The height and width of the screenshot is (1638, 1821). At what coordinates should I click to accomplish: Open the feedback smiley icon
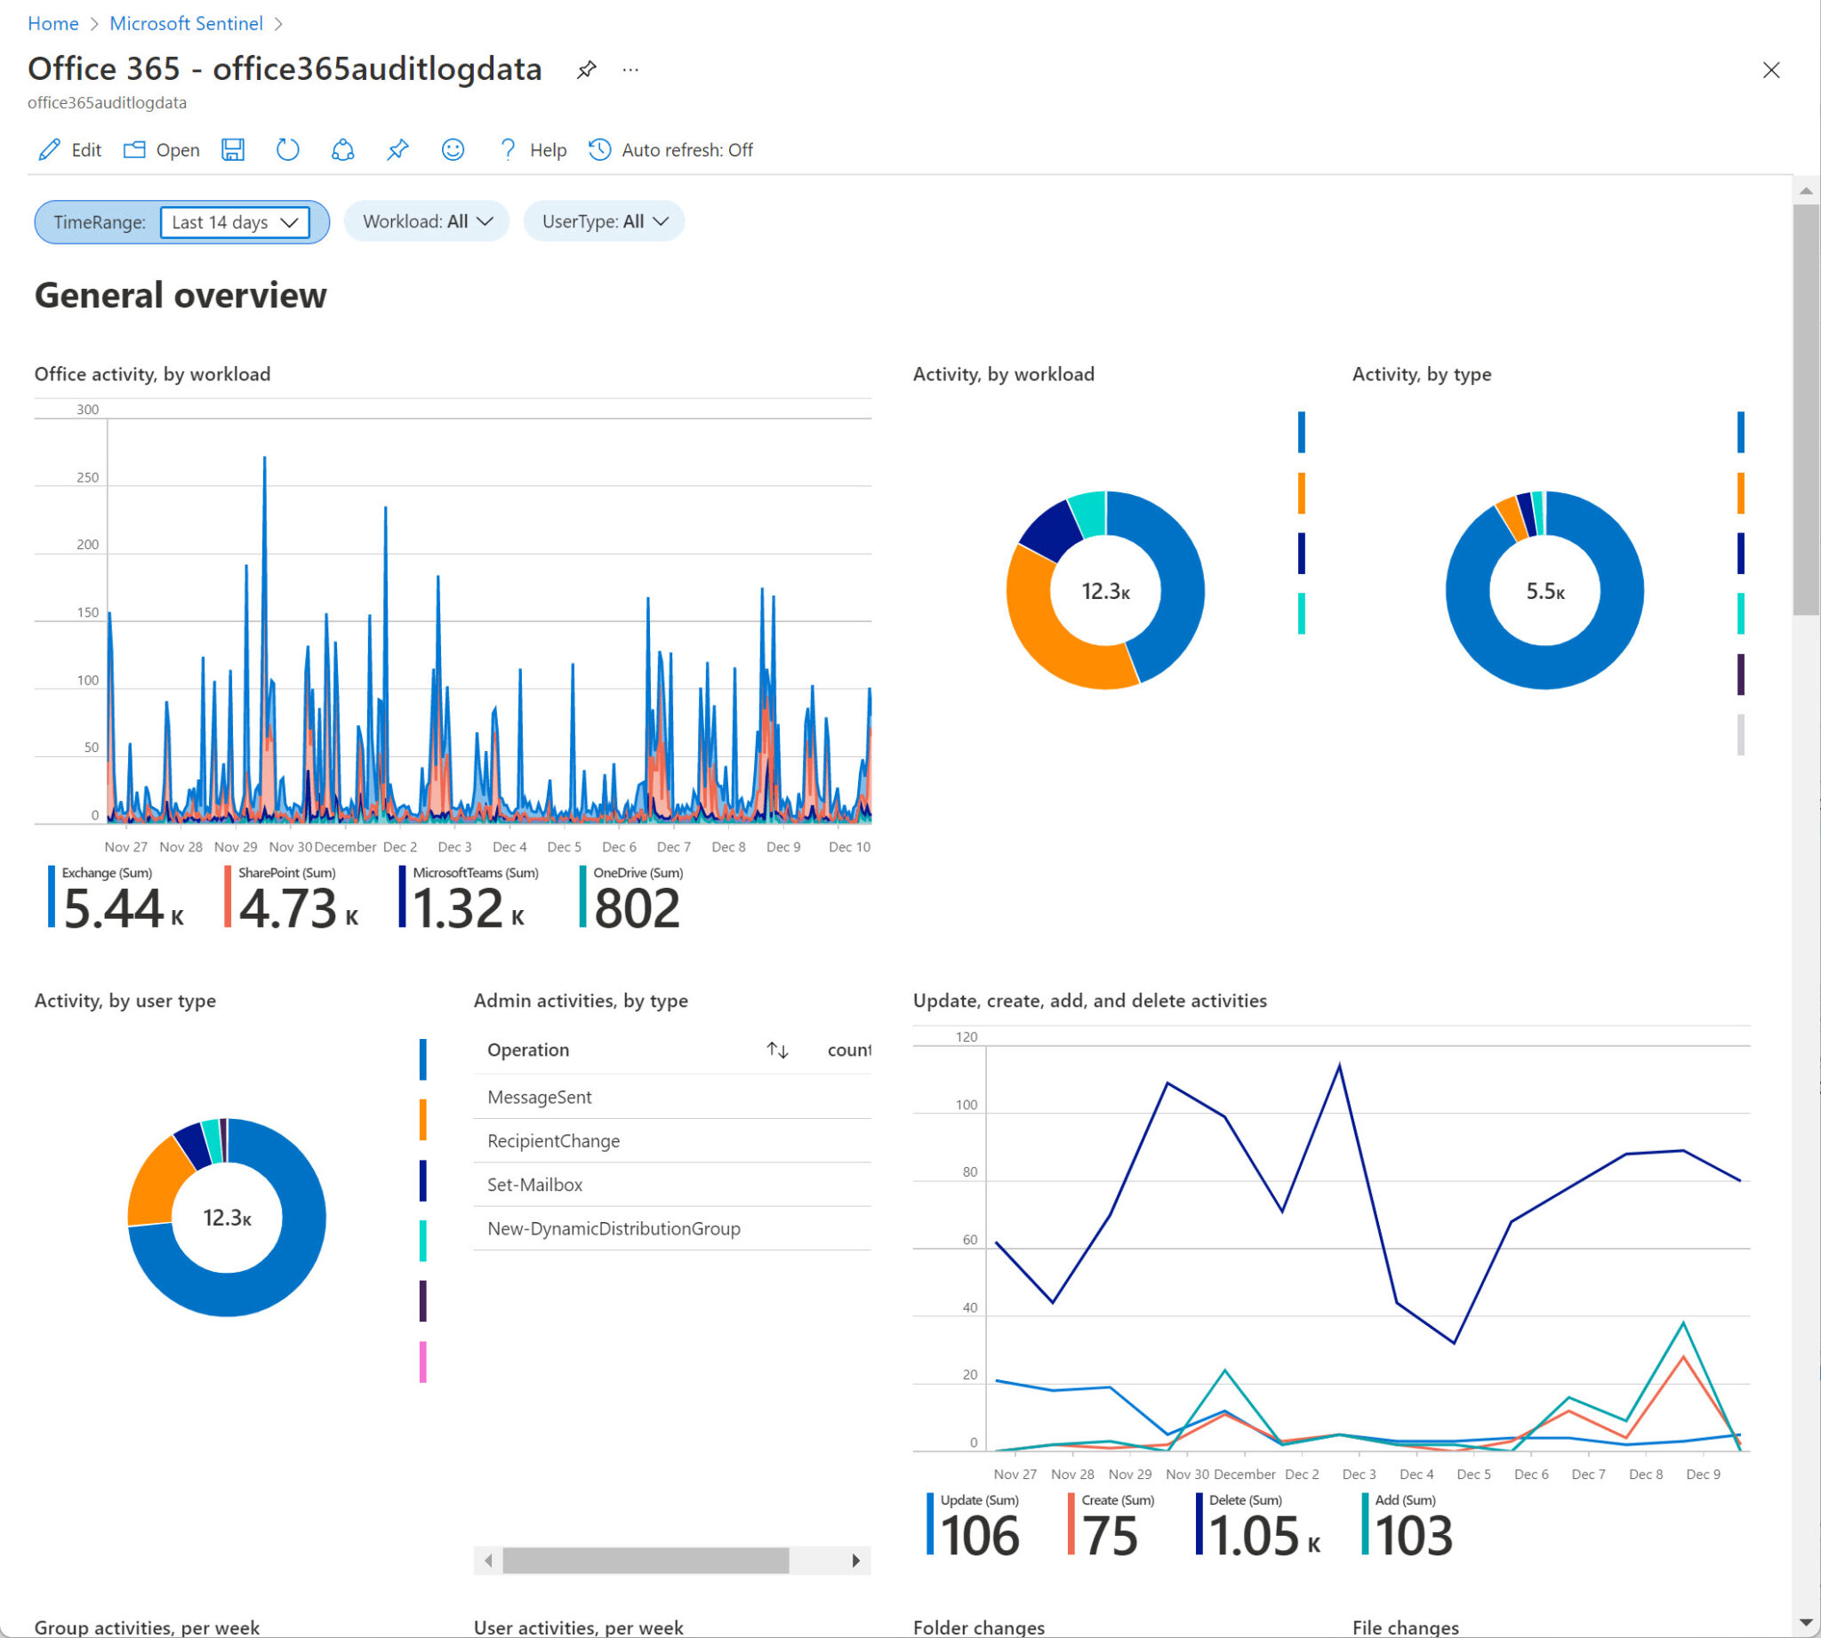click(x=453, y=150)
